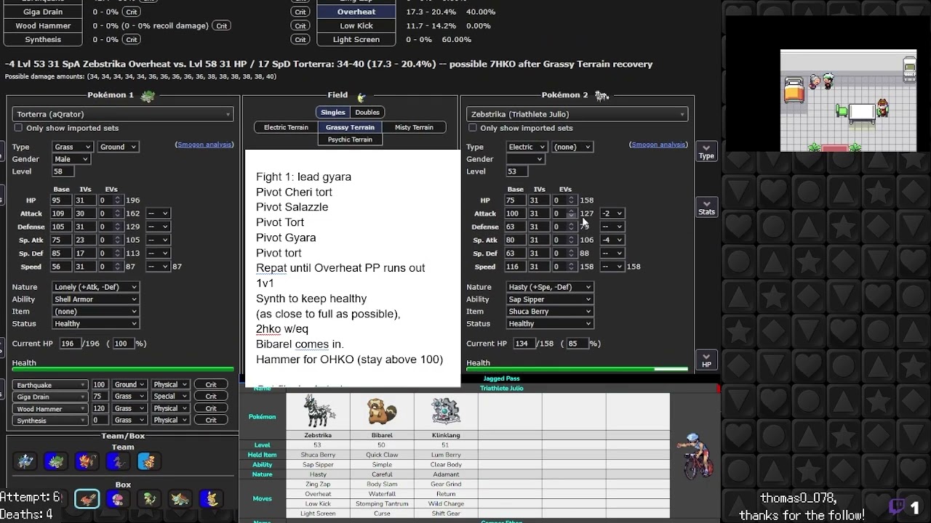931x523 pixels.
Task: Select the fire monkey sprite in Team
Action: [87, 461]
